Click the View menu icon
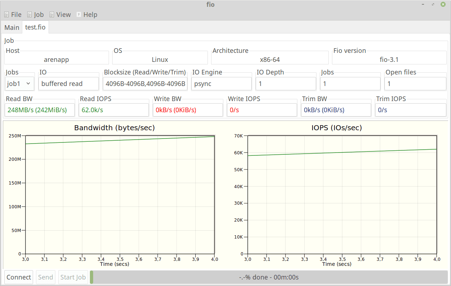This screenshot has width=451, height=286. pyautogui.click(x=52, y=15)
